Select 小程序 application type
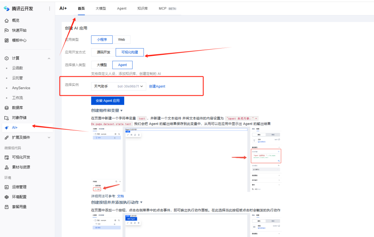This screenshot has height=237, width=374. point(102,39)
